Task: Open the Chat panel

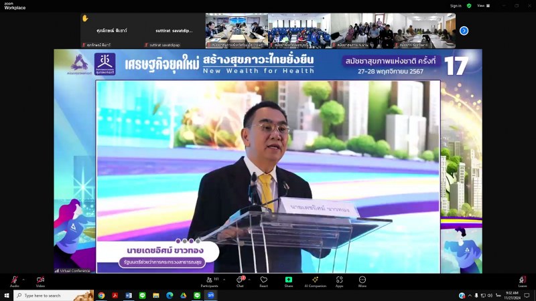Action: pyautogui.click(x=241, y=282)
